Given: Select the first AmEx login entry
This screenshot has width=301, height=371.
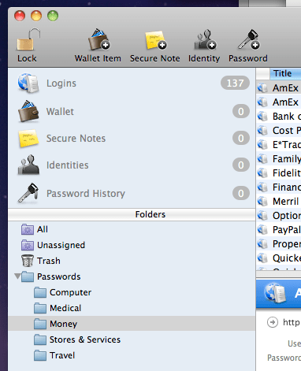Looking at the screenshot, I should pyautogui.click(x=279, y=87).
